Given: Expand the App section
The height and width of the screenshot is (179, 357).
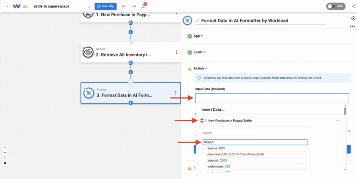Looking at the screenshot, I should (x=198, y=36).
